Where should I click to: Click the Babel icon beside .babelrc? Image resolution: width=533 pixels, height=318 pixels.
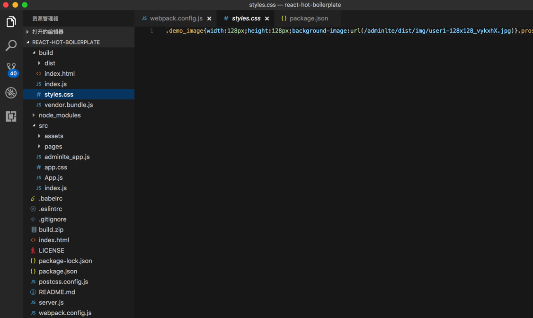33,198
